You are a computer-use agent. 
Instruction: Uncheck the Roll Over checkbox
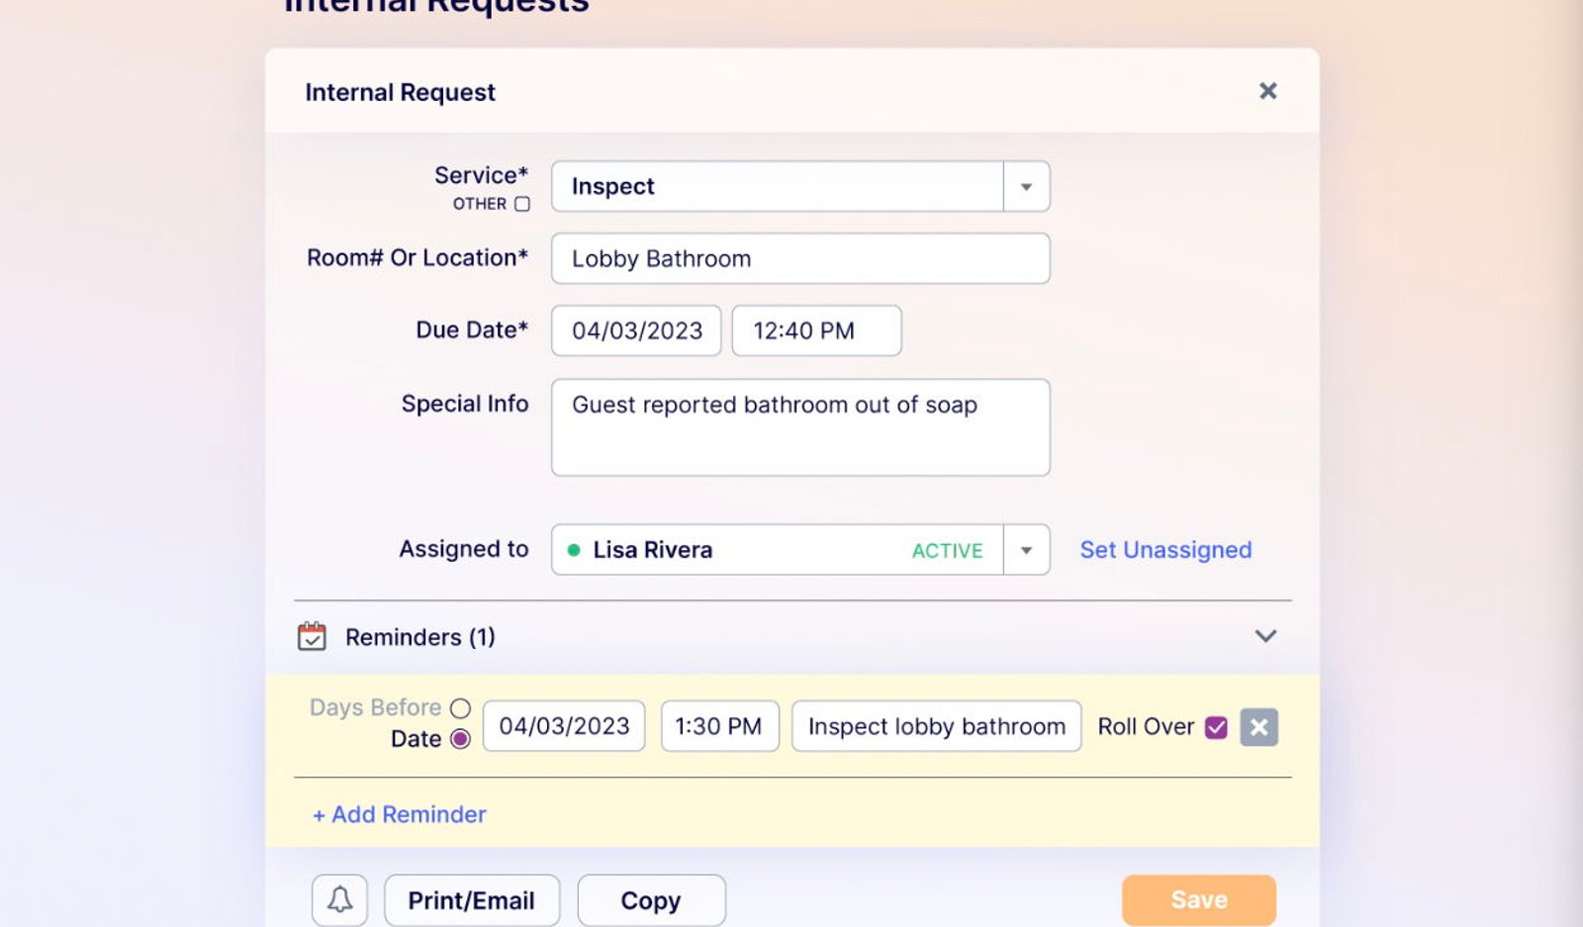[x=1216, y=727]
